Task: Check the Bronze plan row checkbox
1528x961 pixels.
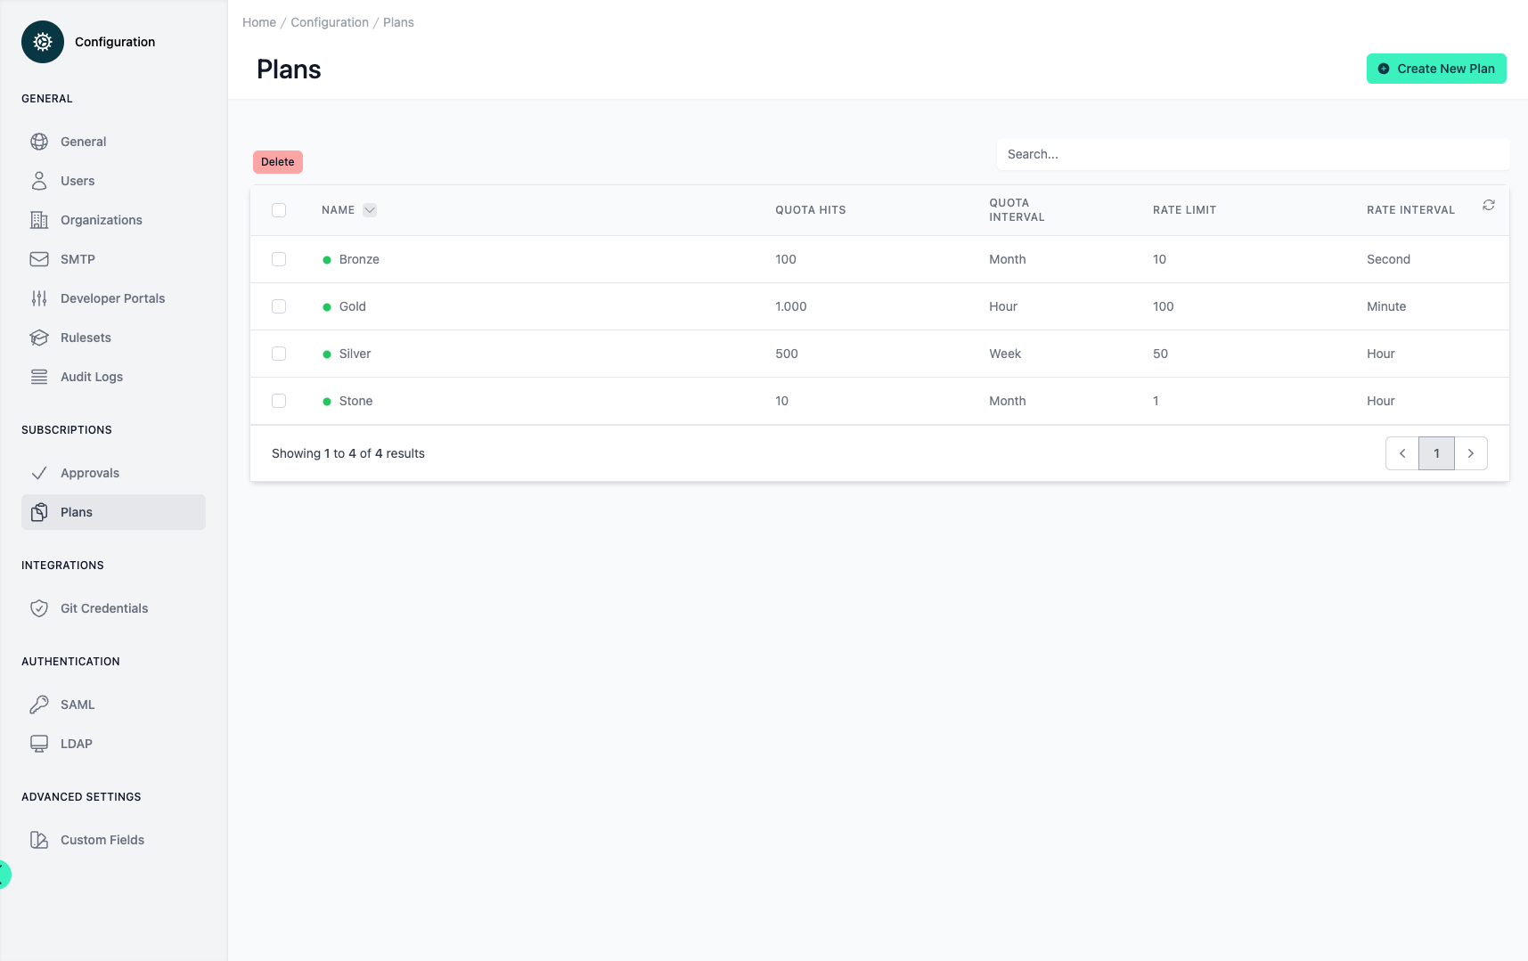Action: [279, 259]
